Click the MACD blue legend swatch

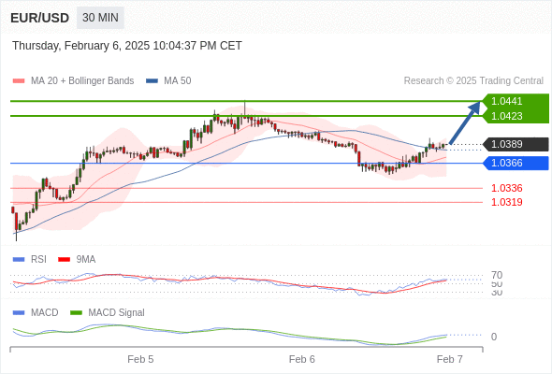[19, 313]
